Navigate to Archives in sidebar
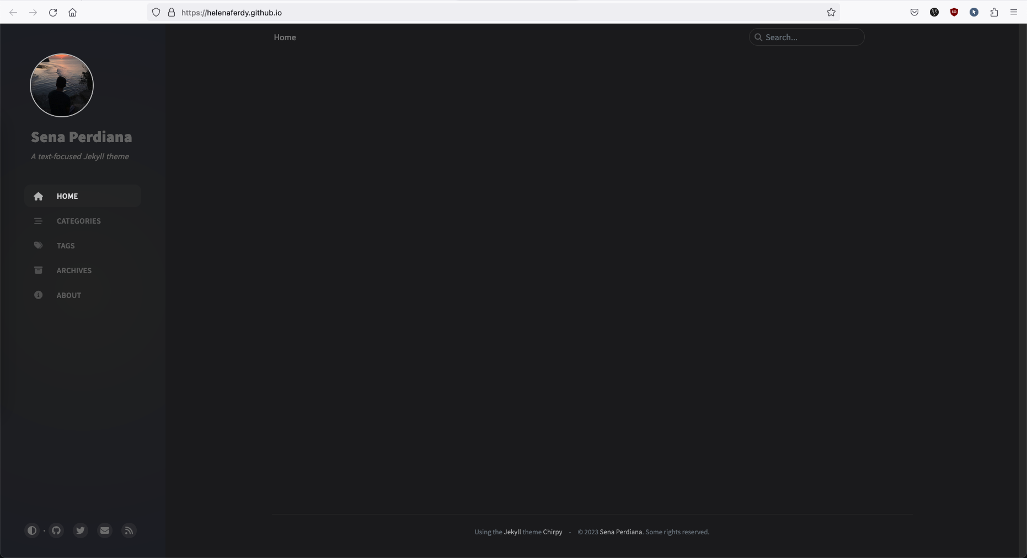Viewport: 1027px width, 558px height. pyautogui.click(x=74, y=270)
